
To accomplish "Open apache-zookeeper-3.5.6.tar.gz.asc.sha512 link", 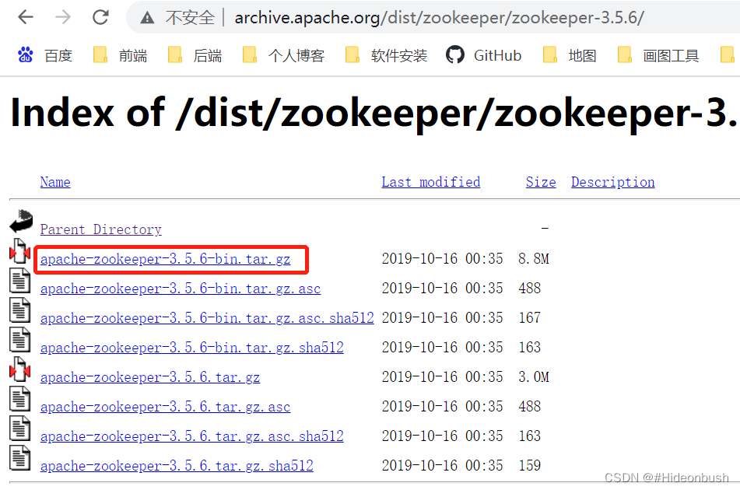I will point(192,436).
